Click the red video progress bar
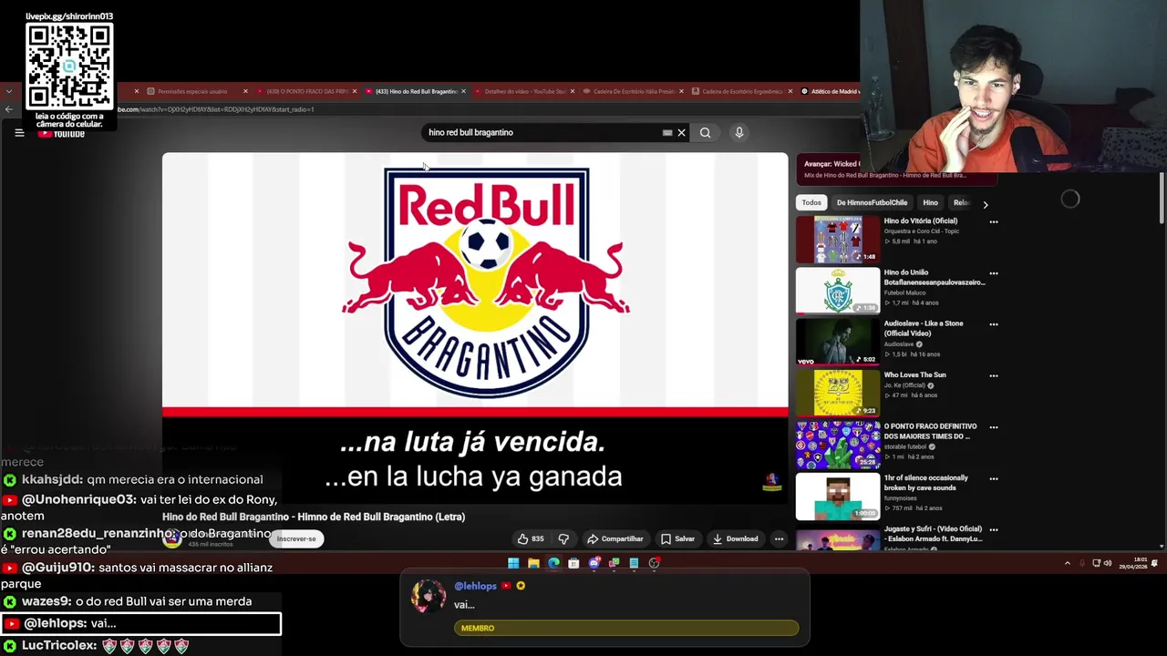Image resolution: width=1167 pixels, height=656 pixels. click(475, 413)
